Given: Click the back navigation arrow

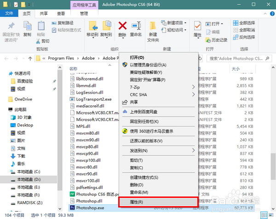Looking at the screenshot, I should (6, 58).
